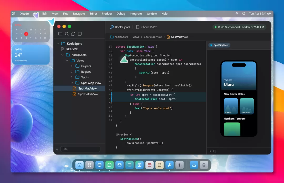Click the Build Succeeded status indicator
The width and height of the screenshot is (284, 183).
click(x=239, y=27)
